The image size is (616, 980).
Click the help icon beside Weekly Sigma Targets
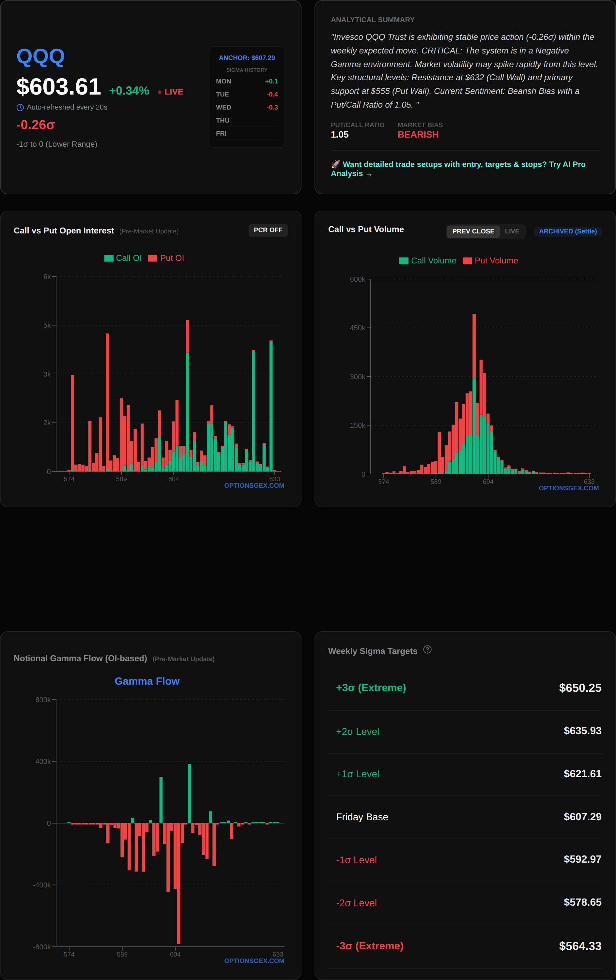click(x=427, y=649)
